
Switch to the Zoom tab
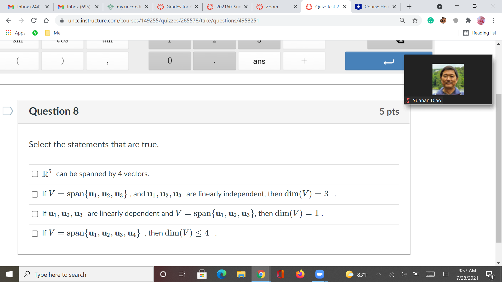pyautogui.click(x=272, y=7)
